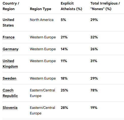Click the North America region cell
The width and height of the screenshot is (124, 120).
coord(42,20)
